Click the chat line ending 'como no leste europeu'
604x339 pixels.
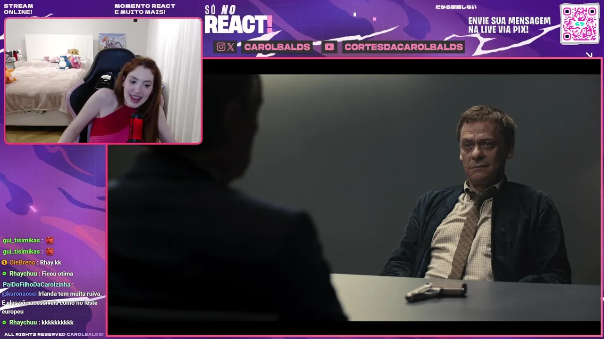pos(50,307)
